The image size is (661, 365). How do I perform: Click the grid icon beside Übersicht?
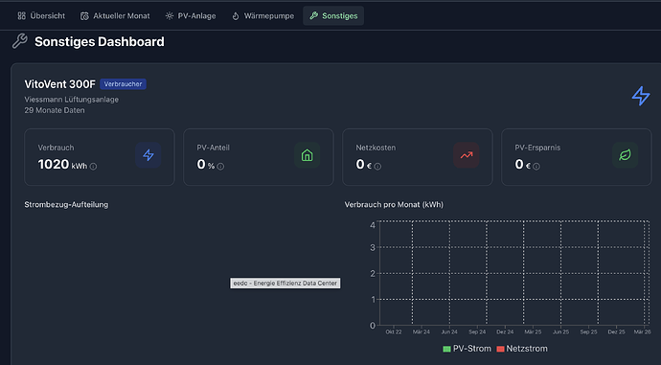point(21,16)
